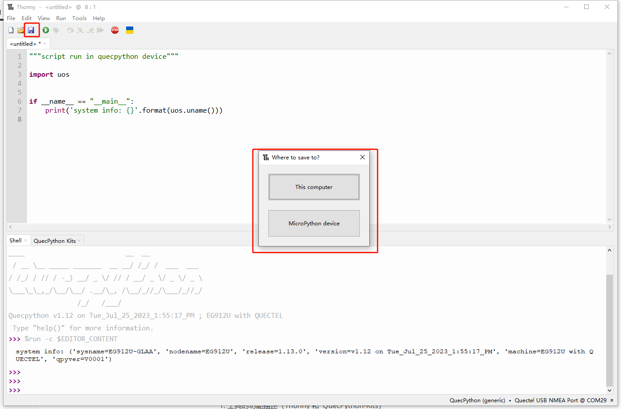Click the Resume debug icon
This screenshot has width=621, height=409.
point(100,30)
